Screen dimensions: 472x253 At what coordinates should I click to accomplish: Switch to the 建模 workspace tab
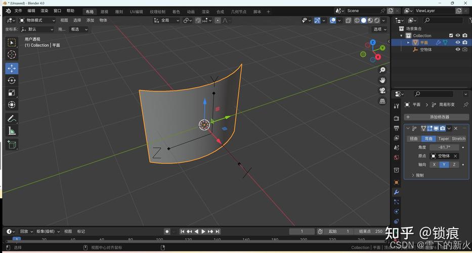pos(104,12)
